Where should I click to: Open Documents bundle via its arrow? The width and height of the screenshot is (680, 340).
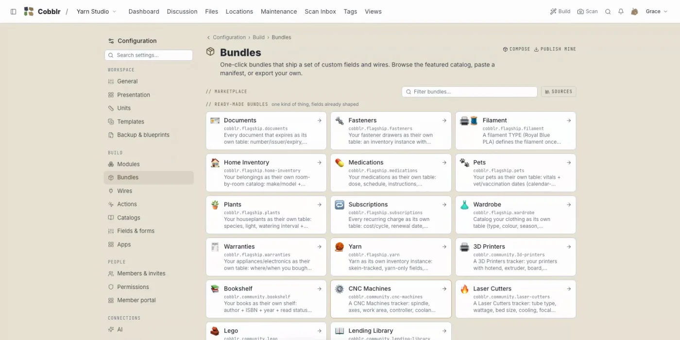[x=320, y=120]
